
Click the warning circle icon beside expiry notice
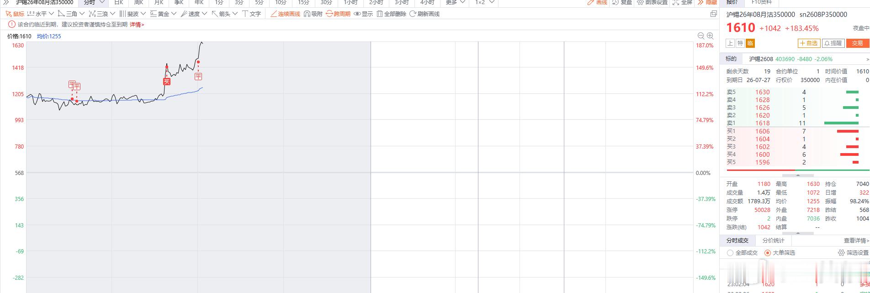[11, 25]
